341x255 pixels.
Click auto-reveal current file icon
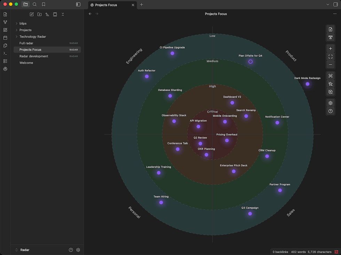tap(55, 14)
